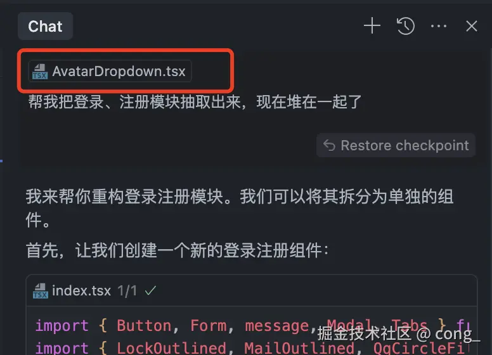Open the AvatarDropdown.tsx file chip

coord(110,71)
